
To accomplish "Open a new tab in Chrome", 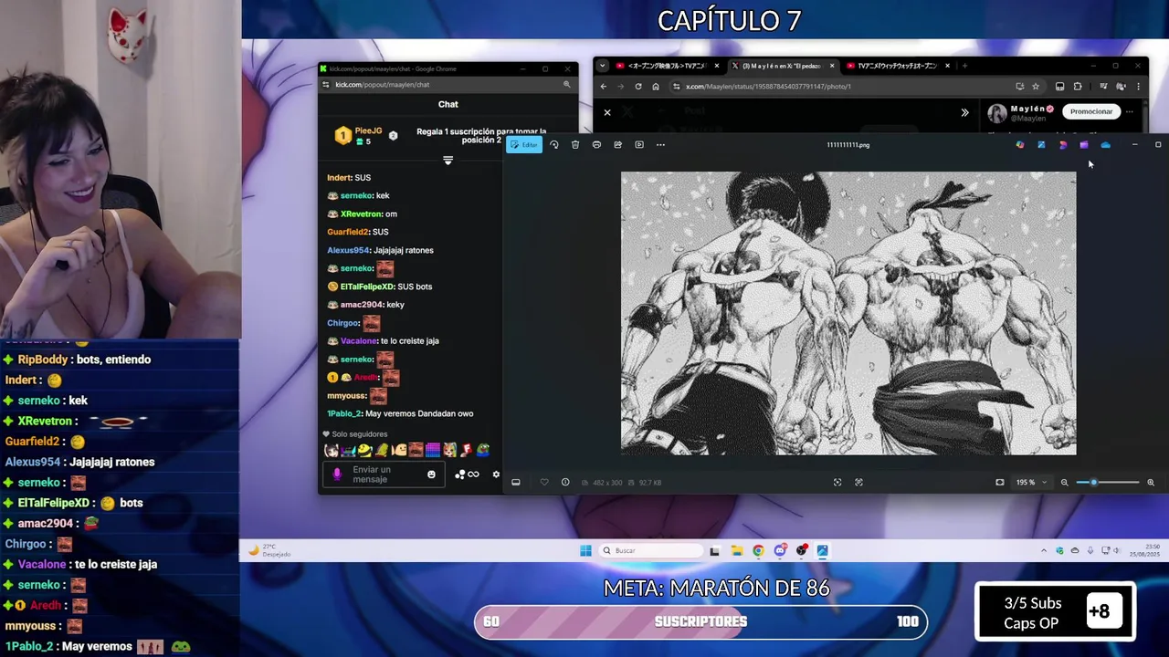I will (964, 66).
